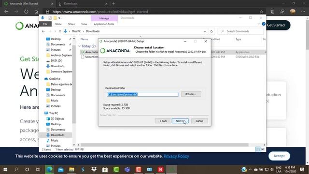The image size is (309, 174).
Task: Sort files by Type column header
Action: 238,39
